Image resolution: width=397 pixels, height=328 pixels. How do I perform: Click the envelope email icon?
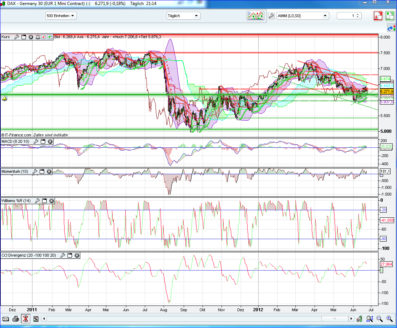(x=6, y=319)
